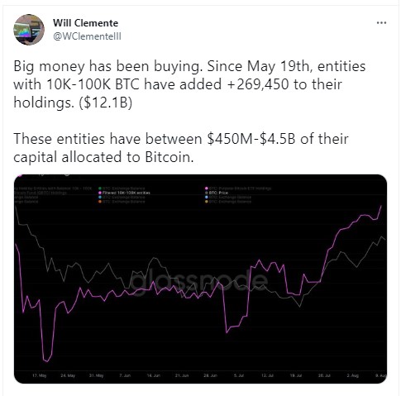Toggle the yellow BTC Exchange Balance legend dot
This screenshot has width=401, height=396.
207,202
